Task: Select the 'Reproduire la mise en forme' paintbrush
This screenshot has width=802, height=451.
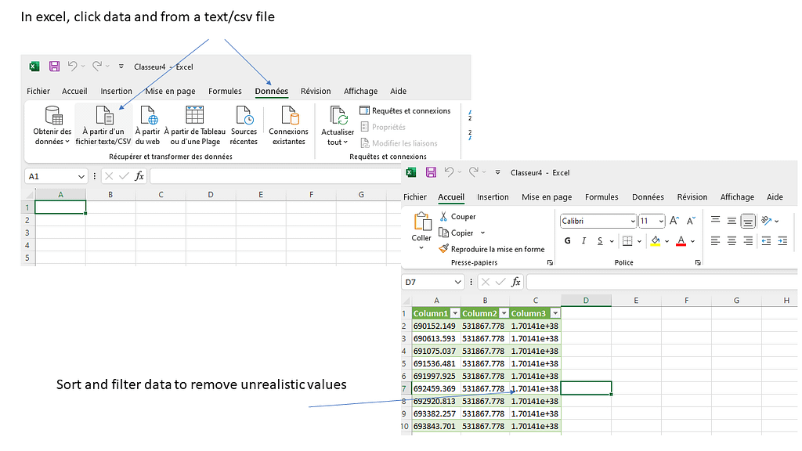Action: 444,249
